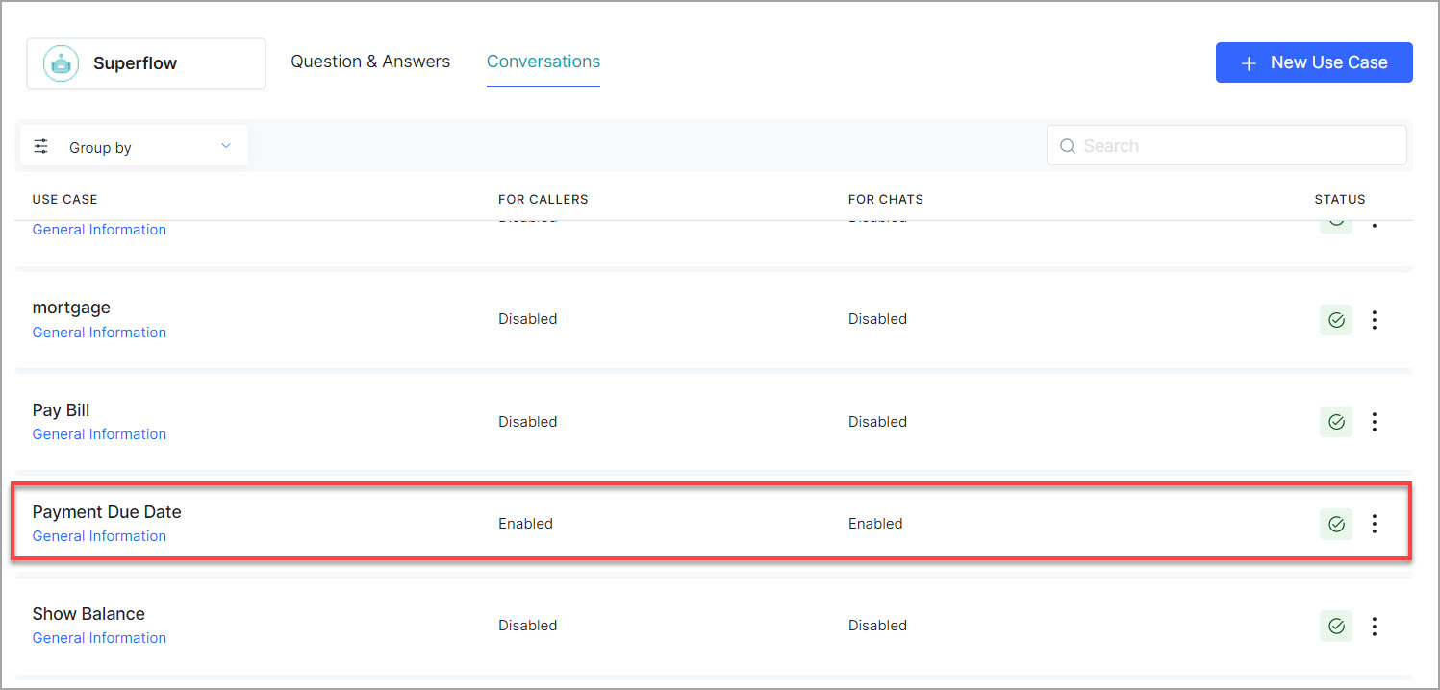Toggle the status check for mortgage
The width and height of the screenshot is (1440, 690).
click(x=1336, y=320)
